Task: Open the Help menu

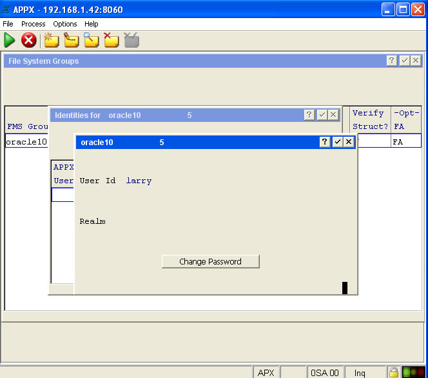Action: tap(92, 24)
